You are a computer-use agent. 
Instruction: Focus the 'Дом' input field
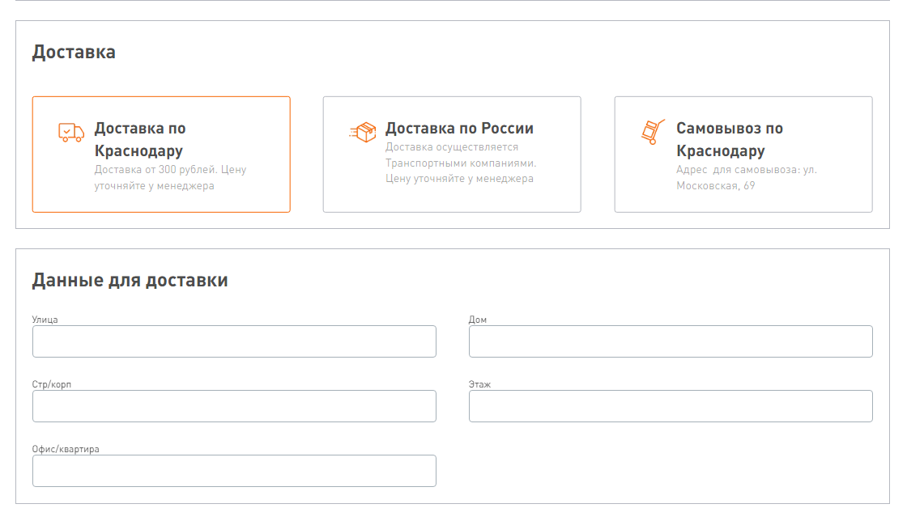671,341
